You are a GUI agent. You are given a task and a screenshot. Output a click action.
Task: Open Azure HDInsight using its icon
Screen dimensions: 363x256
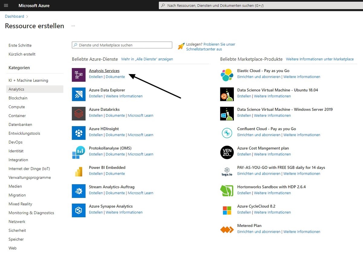click(78, 133)
